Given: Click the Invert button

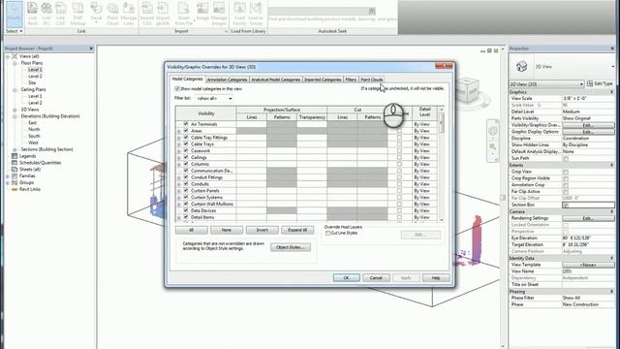Looking at the screenshot, I should (x=262, y=230).
